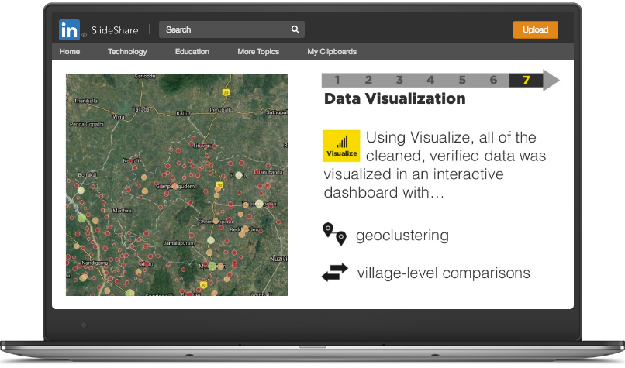The width and height of the screenshot is (625, 368).
Task: Click the yellow Visualize icon
Action: pyautogui.click(x=341, y=146)
